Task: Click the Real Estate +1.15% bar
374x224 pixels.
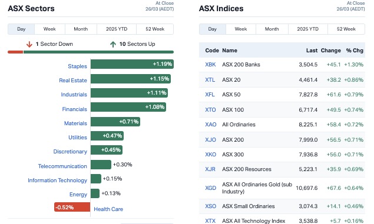Action: tap(131, 79)
